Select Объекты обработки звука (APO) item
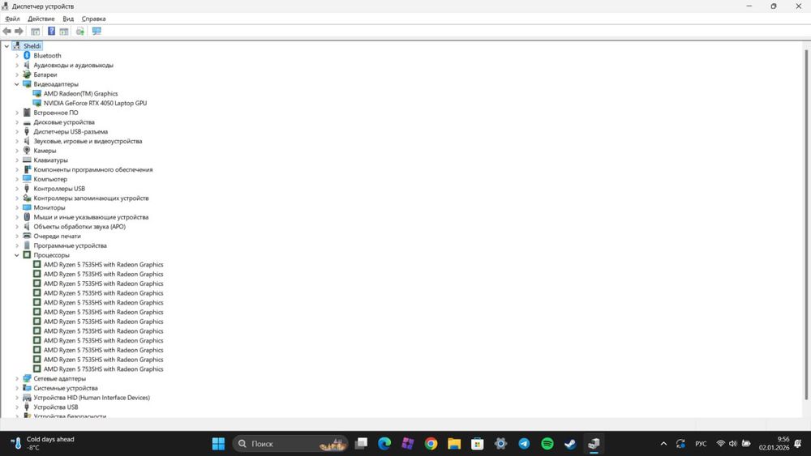Screen dimensions: 811x456 [79, 226]
